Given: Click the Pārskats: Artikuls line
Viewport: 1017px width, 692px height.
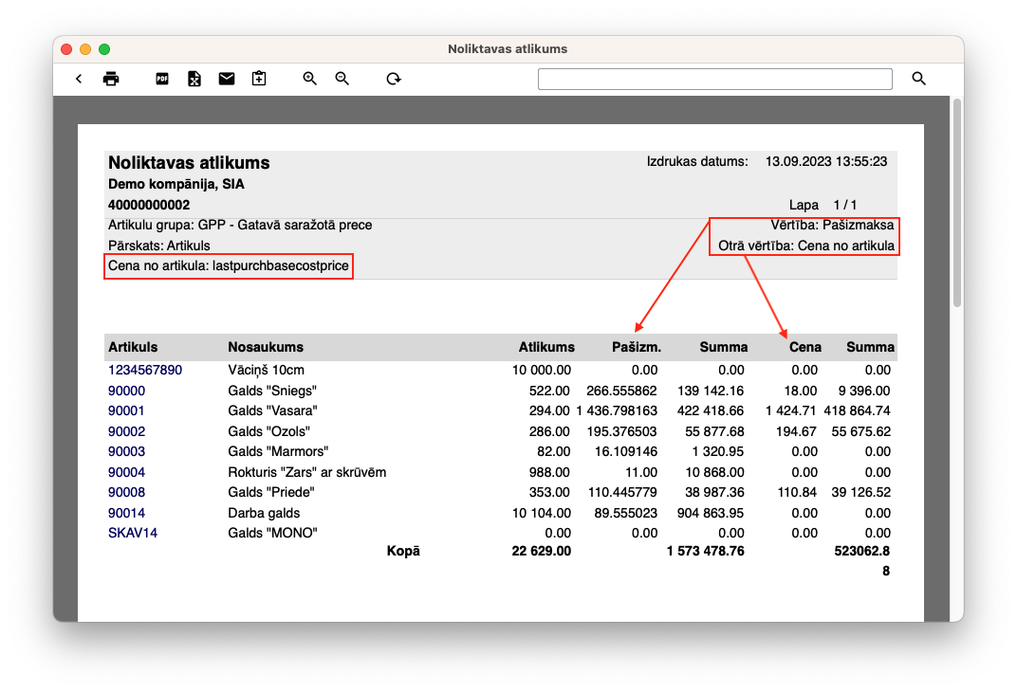Looking at the screenshot, I should [x=159, y=246].
